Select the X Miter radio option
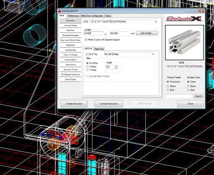Screen dimensions: 214x175 [x=87, y=66]
